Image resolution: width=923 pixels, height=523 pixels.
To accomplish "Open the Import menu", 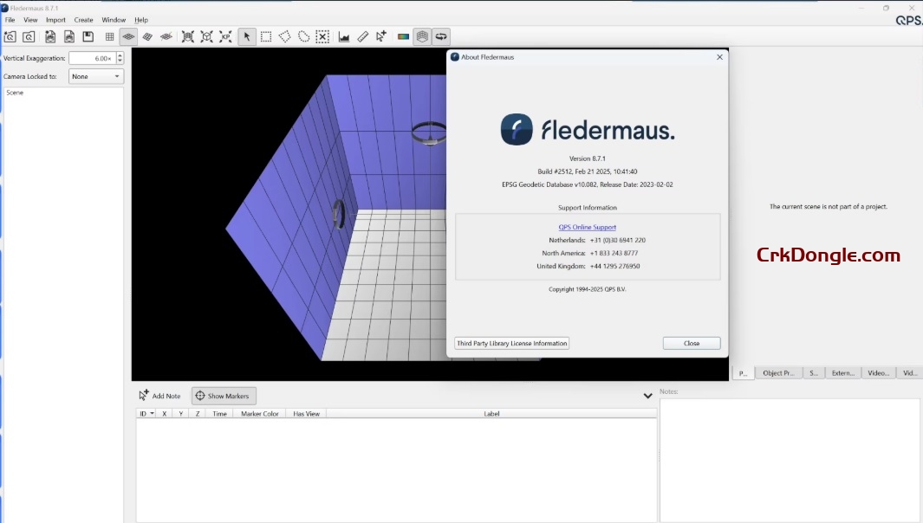I will pos(55,19).
